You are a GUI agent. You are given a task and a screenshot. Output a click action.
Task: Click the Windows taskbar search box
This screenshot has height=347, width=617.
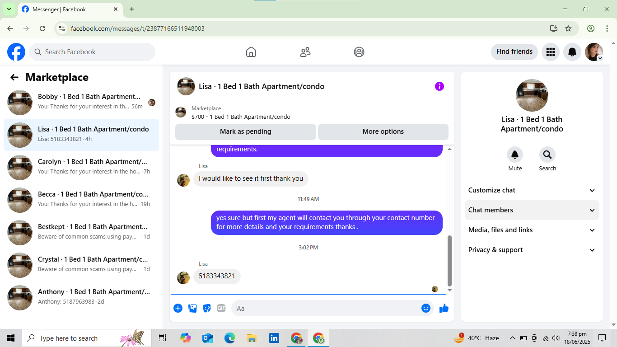[x=86, y=338]
